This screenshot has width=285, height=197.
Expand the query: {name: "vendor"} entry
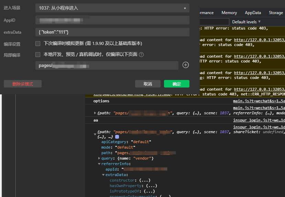pyautogui.click(x=99, y=158)
